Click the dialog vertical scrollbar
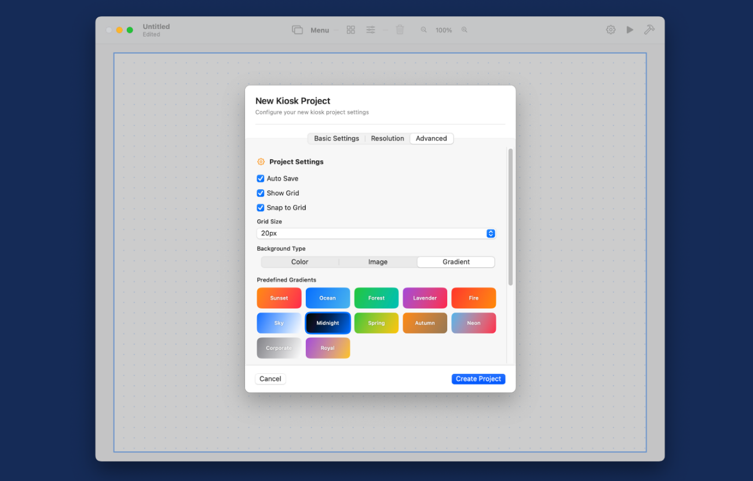This screenshot has width=753, height=481. pyautogui.click(x=510, y=217)
